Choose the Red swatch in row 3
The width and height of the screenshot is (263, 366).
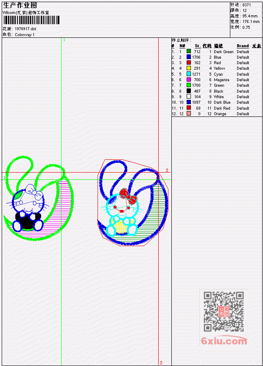pyautogui.click(x=189, y=62)
